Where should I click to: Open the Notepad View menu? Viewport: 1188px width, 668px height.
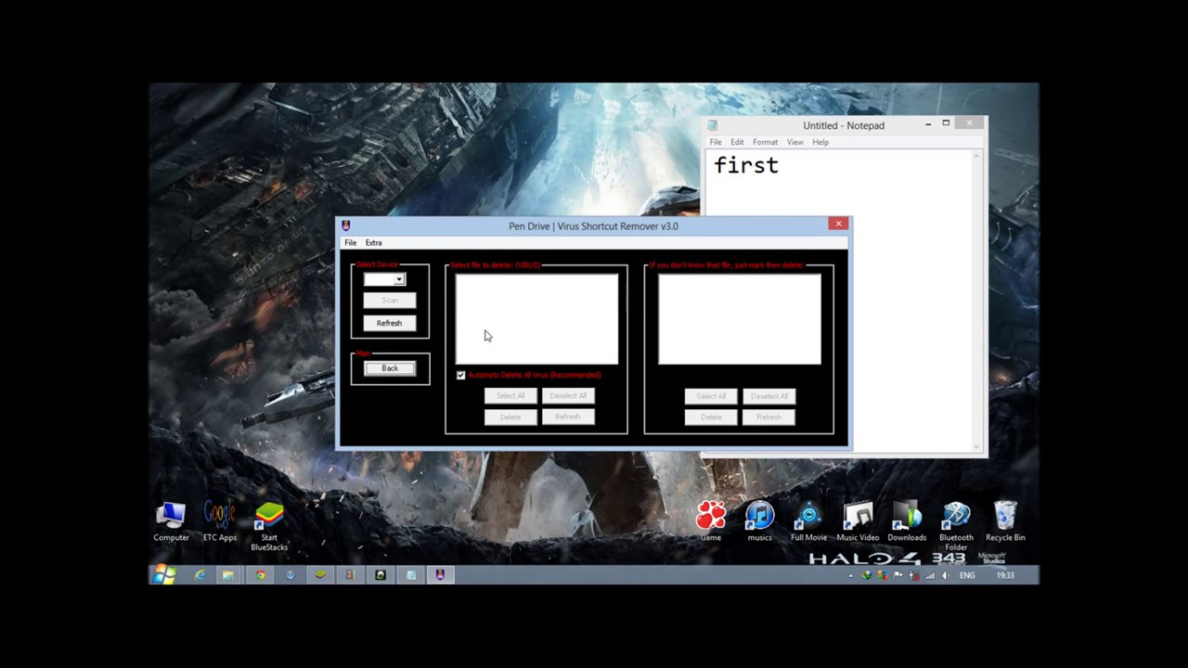pyautogui.click(x=795, y=142)
